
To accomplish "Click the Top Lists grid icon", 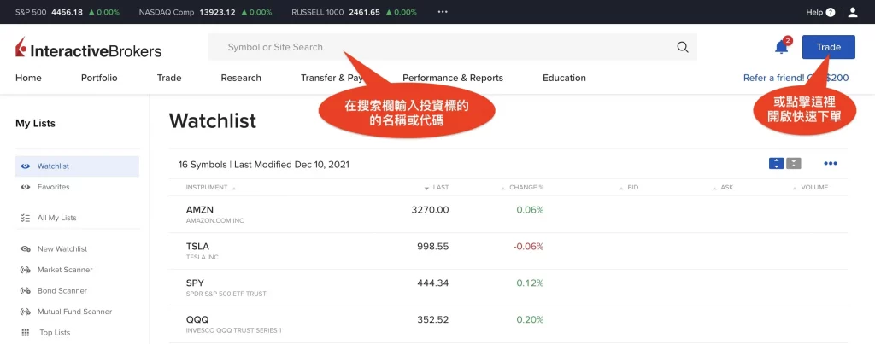I will pyautogui.click(x=25, y=333).
